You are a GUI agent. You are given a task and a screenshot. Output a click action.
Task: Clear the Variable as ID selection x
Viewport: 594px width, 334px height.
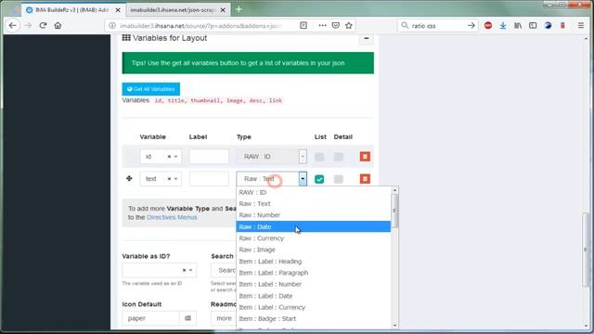click(x=184, y=270)
